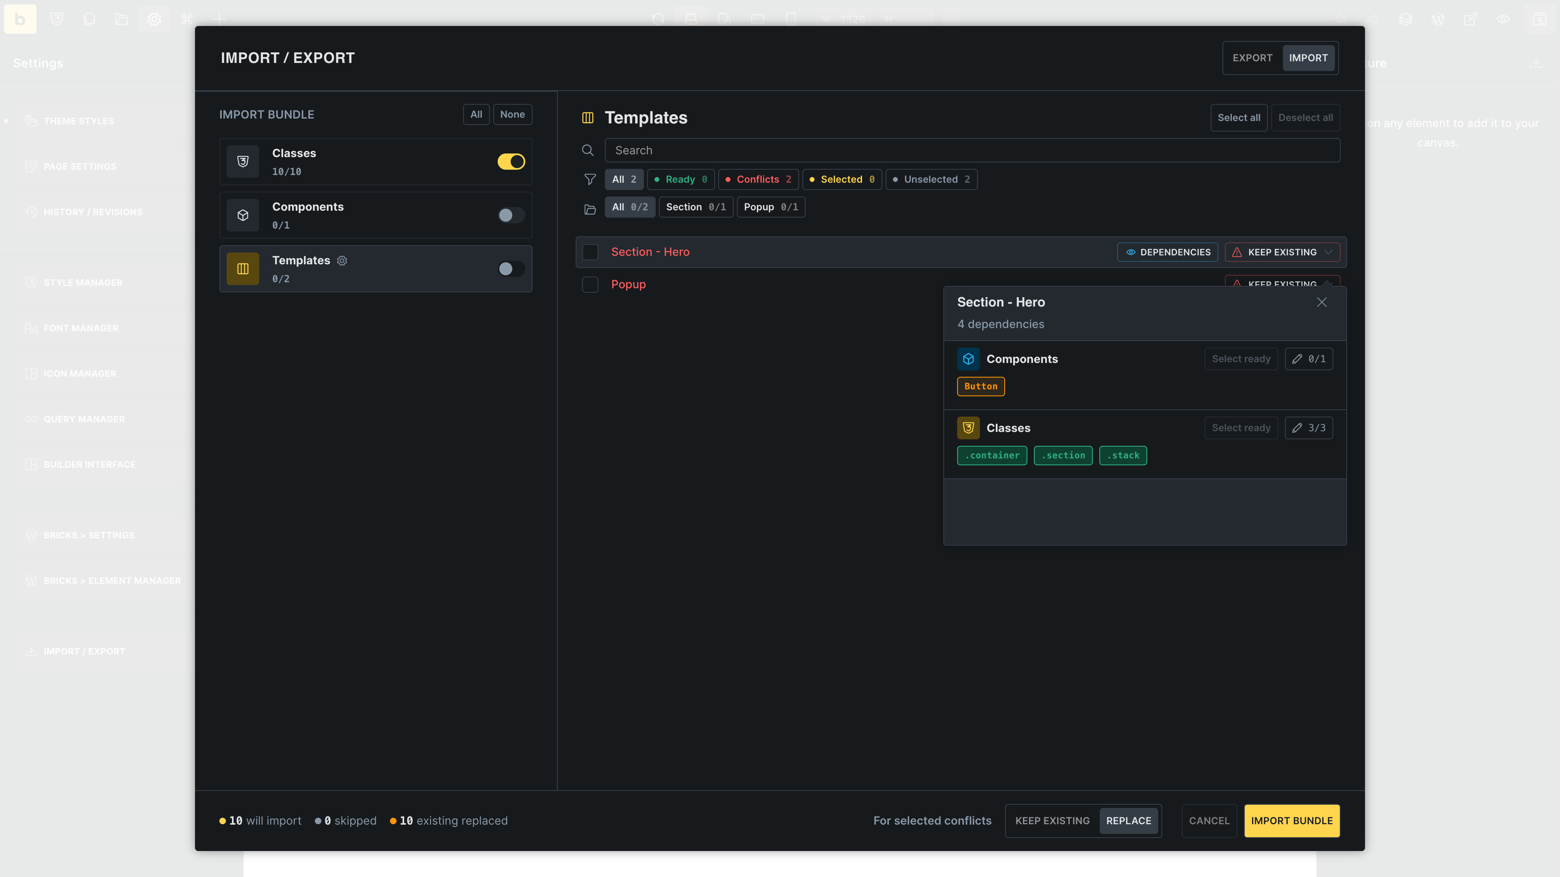
Task: Open the WordPress icon in the top-right toolbar
Action: (x=1438, y=19)
